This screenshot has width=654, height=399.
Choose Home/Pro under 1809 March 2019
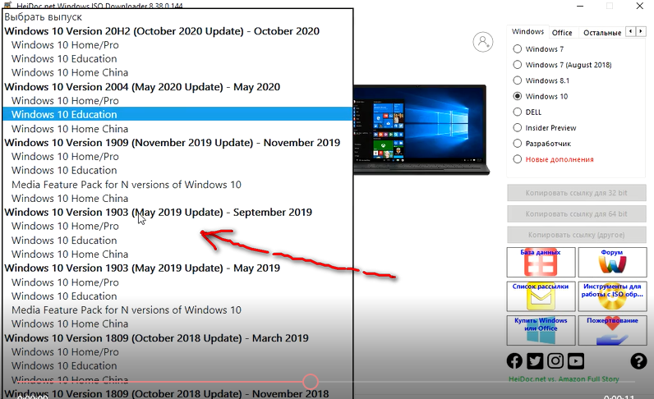click(177, 352)
